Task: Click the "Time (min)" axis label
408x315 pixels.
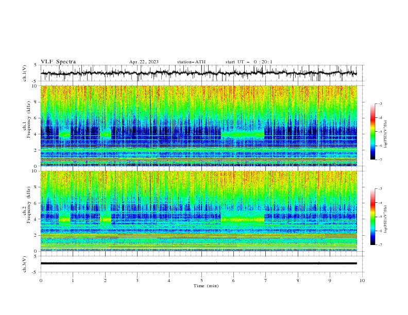Action: pyautogui.click(x=206, y=286)
